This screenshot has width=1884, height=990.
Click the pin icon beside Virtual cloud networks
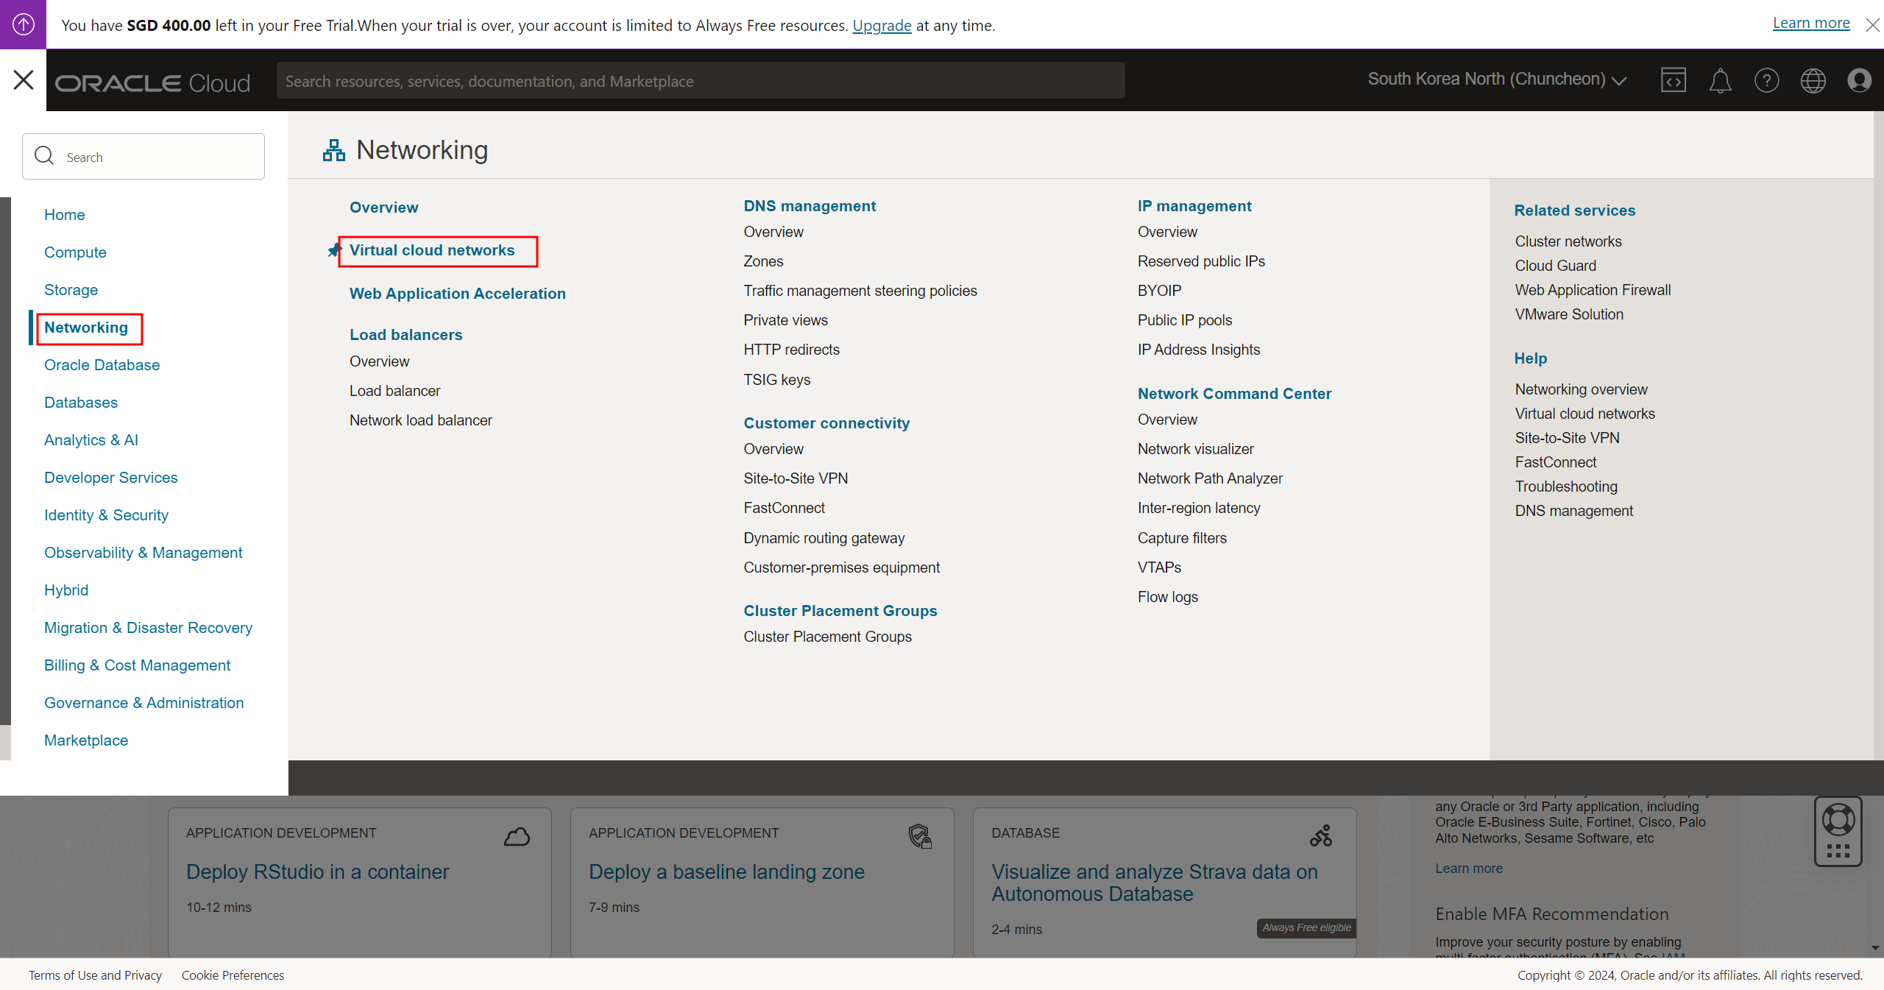tap(334, 251)
